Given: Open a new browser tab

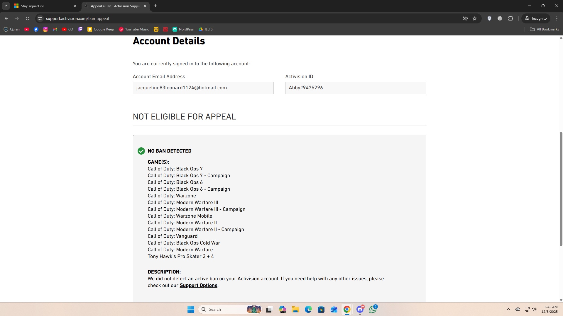Looking at the screenshot, I should click(155, 6).
